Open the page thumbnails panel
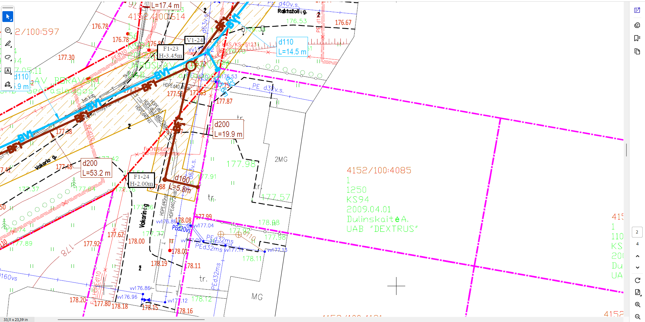 (637, 52)
